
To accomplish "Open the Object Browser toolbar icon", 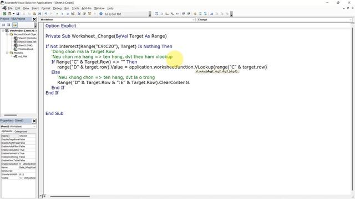I will click(x=89, y=14).
